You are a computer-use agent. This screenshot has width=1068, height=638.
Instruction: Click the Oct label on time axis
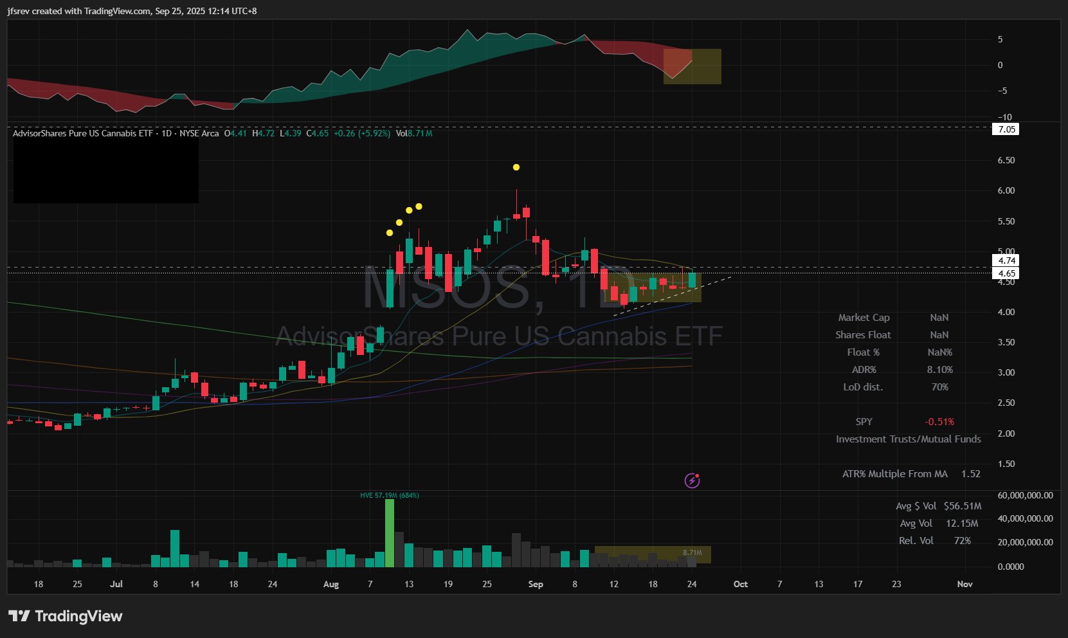pyautogui.click(x=740, y=584)
